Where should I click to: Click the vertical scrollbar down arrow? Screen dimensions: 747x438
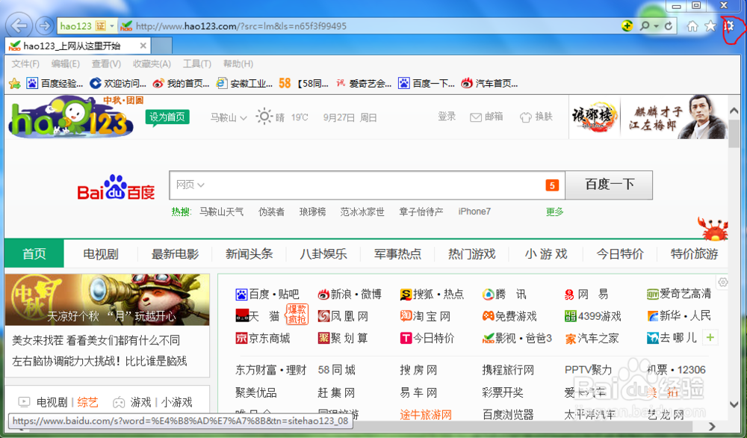734,404
